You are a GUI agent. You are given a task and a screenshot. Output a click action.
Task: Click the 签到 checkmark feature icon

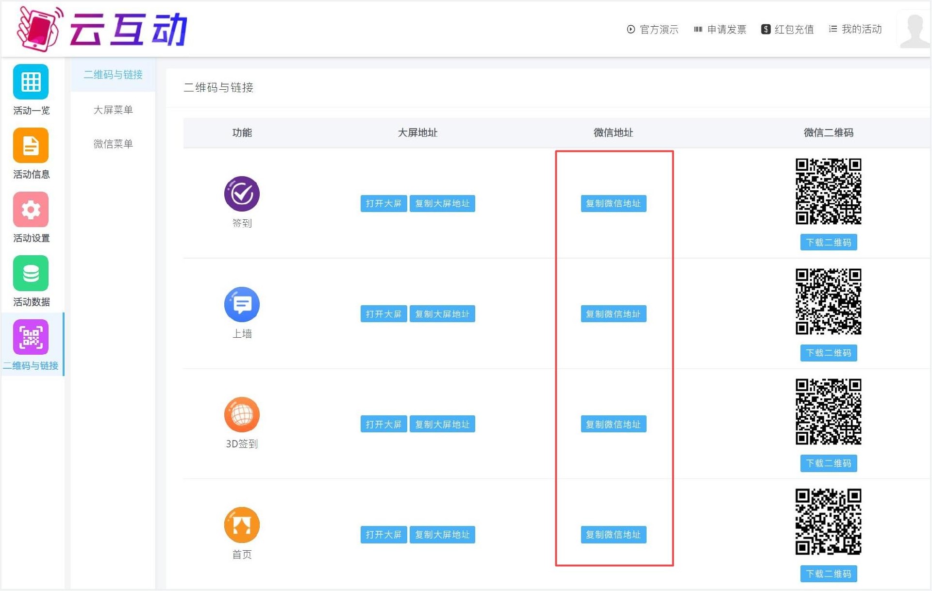242,194
